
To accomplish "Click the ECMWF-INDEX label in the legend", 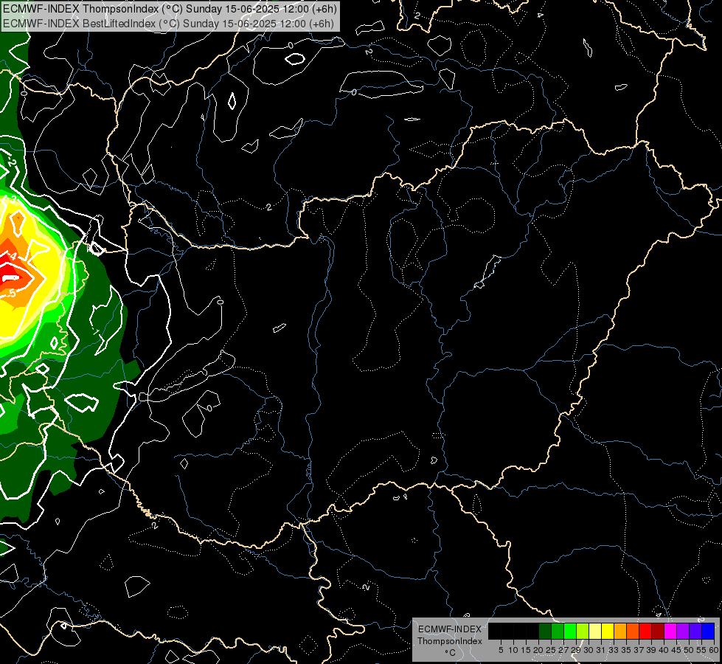I will (x=449, y=629).
